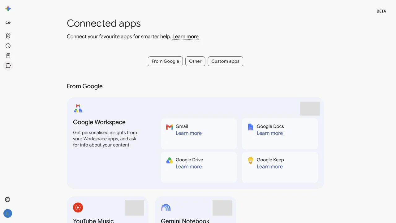
Task: Click the From Google section heading
Action: pyautogui.click(x=84, y=86)
